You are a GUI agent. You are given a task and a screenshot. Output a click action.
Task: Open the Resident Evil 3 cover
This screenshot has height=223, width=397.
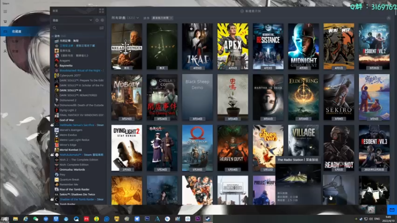374,148
